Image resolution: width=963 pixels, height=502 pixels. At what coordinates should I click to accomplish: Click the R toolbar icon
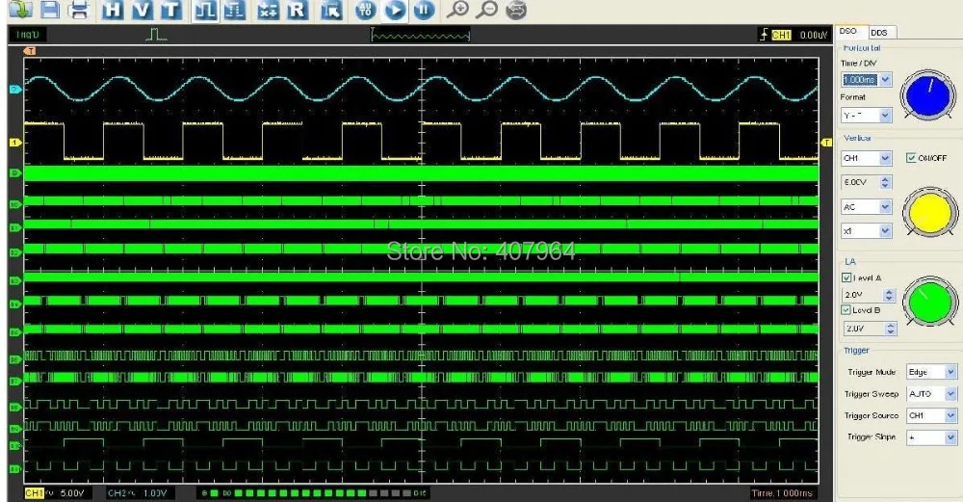point(297,11)
